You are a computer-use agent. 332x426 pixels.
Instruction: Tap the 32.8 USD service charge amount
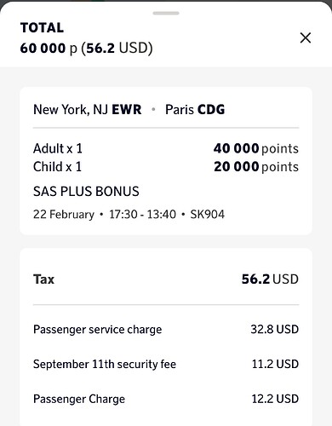point(275,330)
